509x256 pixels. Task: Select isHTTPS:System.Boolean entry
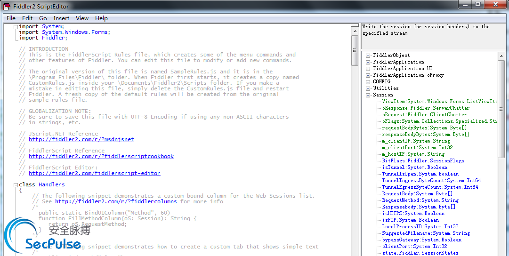[413, 213]
